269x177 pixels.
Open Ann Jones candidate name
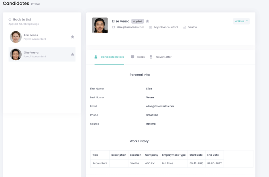pos(31,35)
